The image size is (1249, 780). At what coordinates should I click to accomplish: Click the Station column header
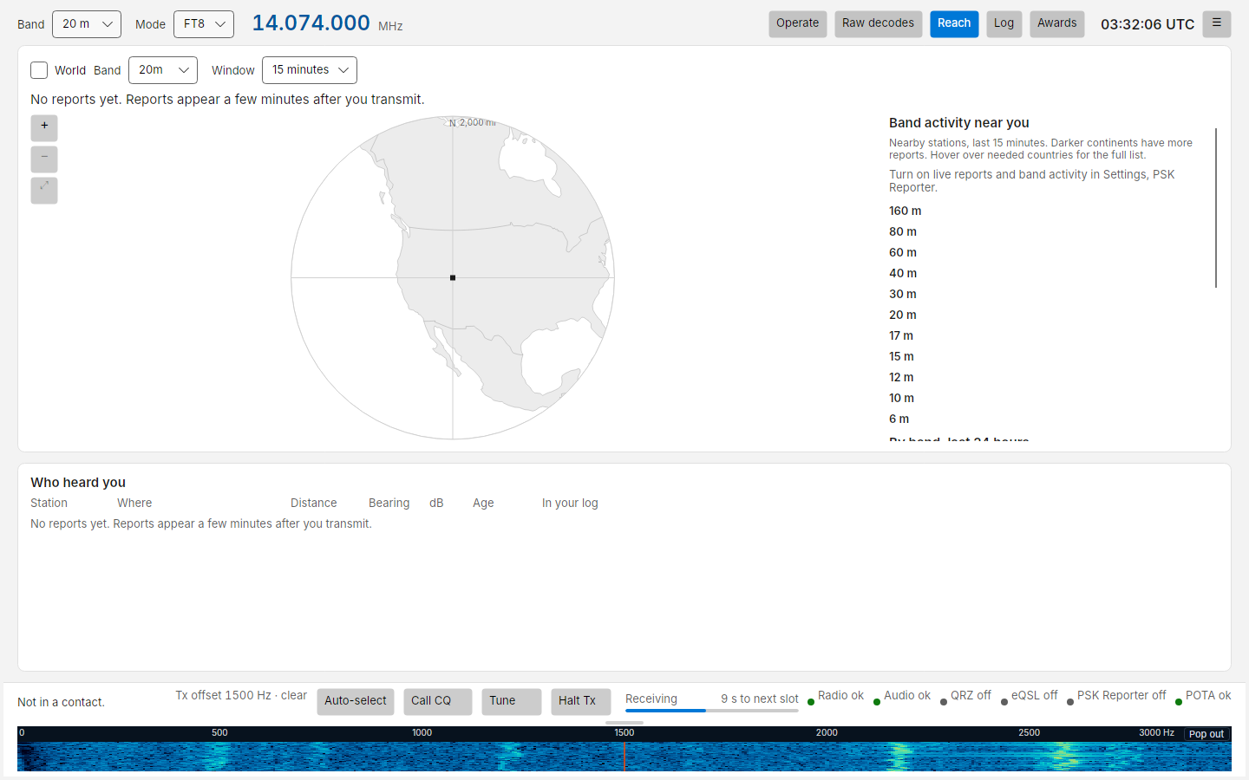coord(49,503)
